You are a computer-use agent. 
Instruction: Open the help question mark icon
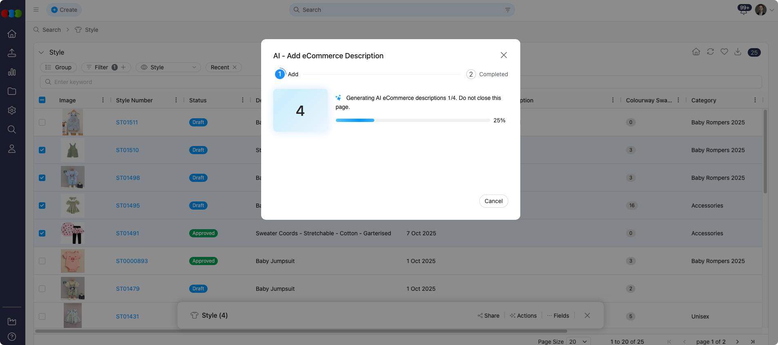(12, 337)
